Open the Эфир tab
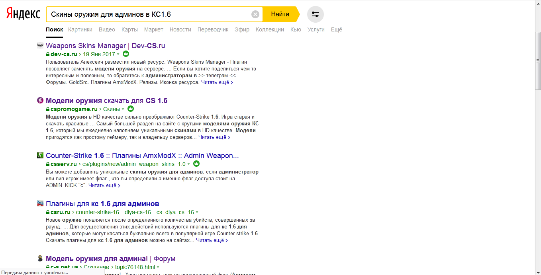Viewport: 541px width, 275px height. click(x=242, y=29)
